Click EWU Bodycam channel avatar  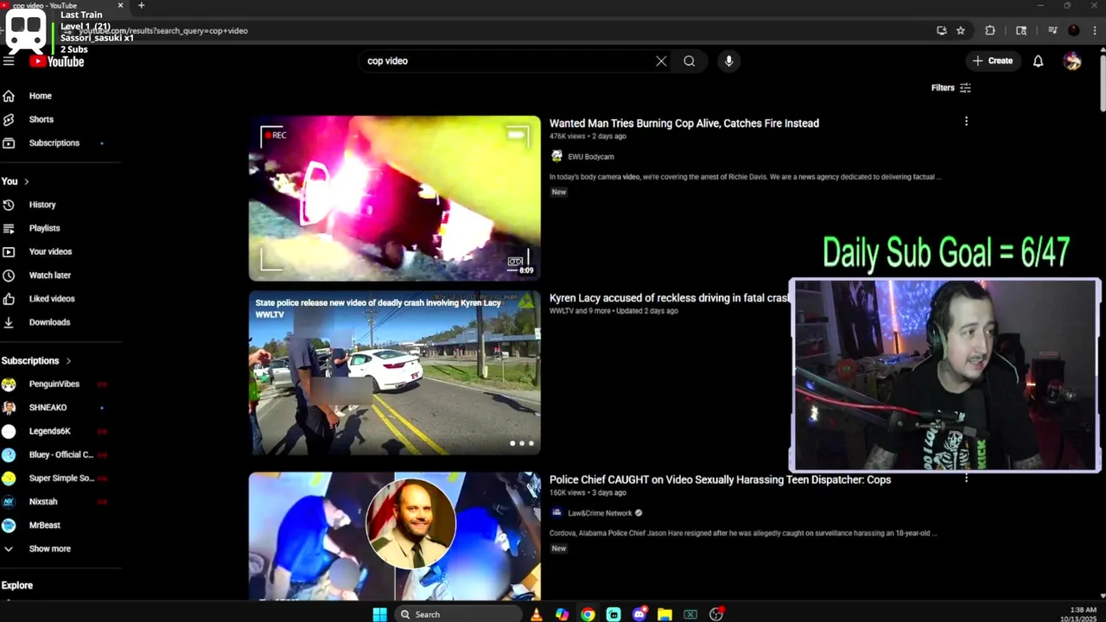(556, 156)
